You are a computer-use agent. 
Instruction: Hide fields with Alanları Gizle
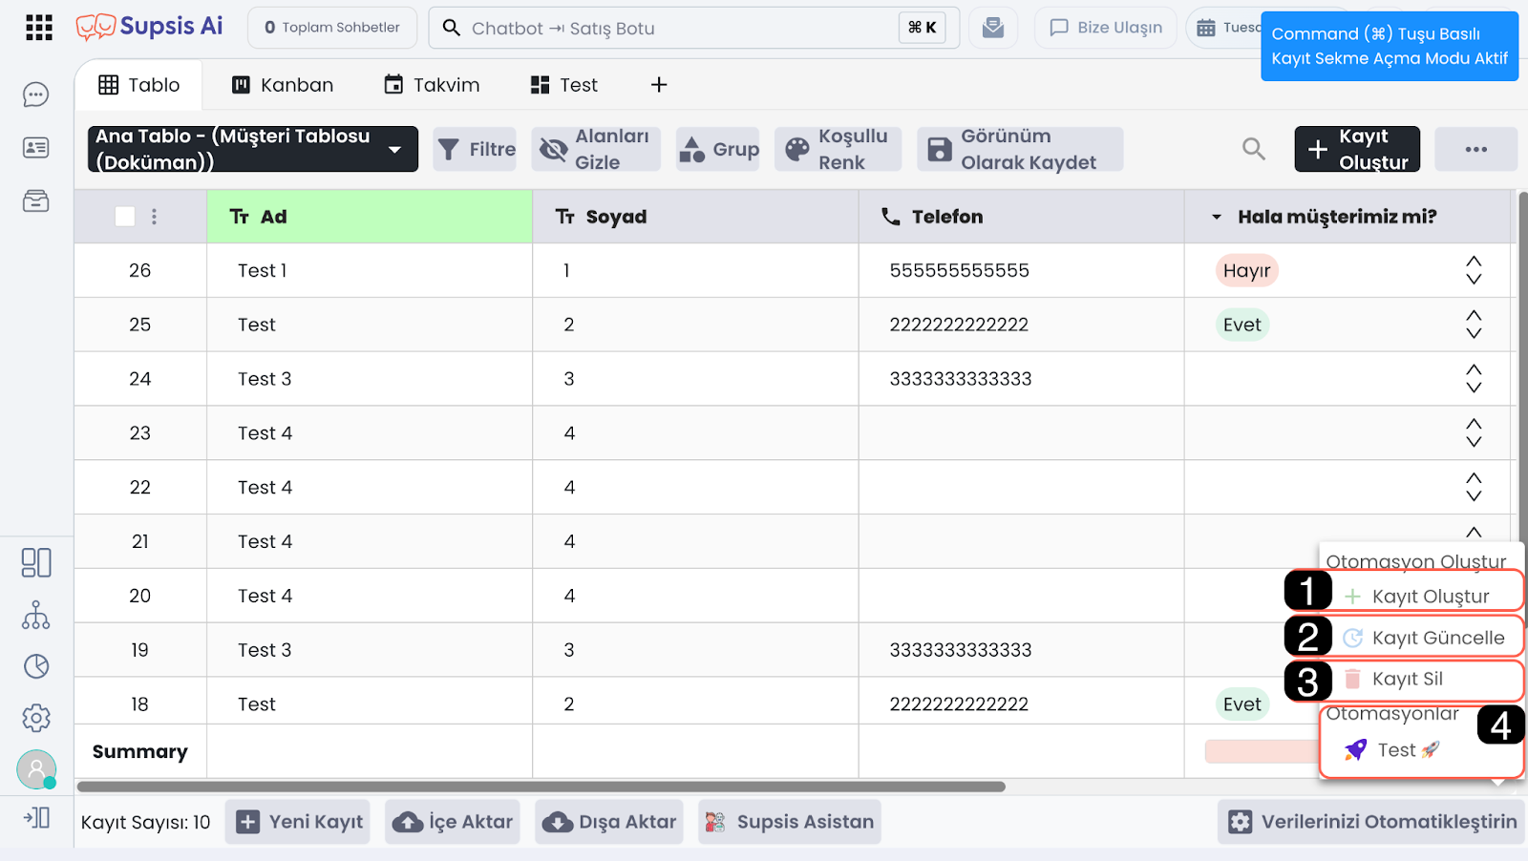tap(596, 149)
